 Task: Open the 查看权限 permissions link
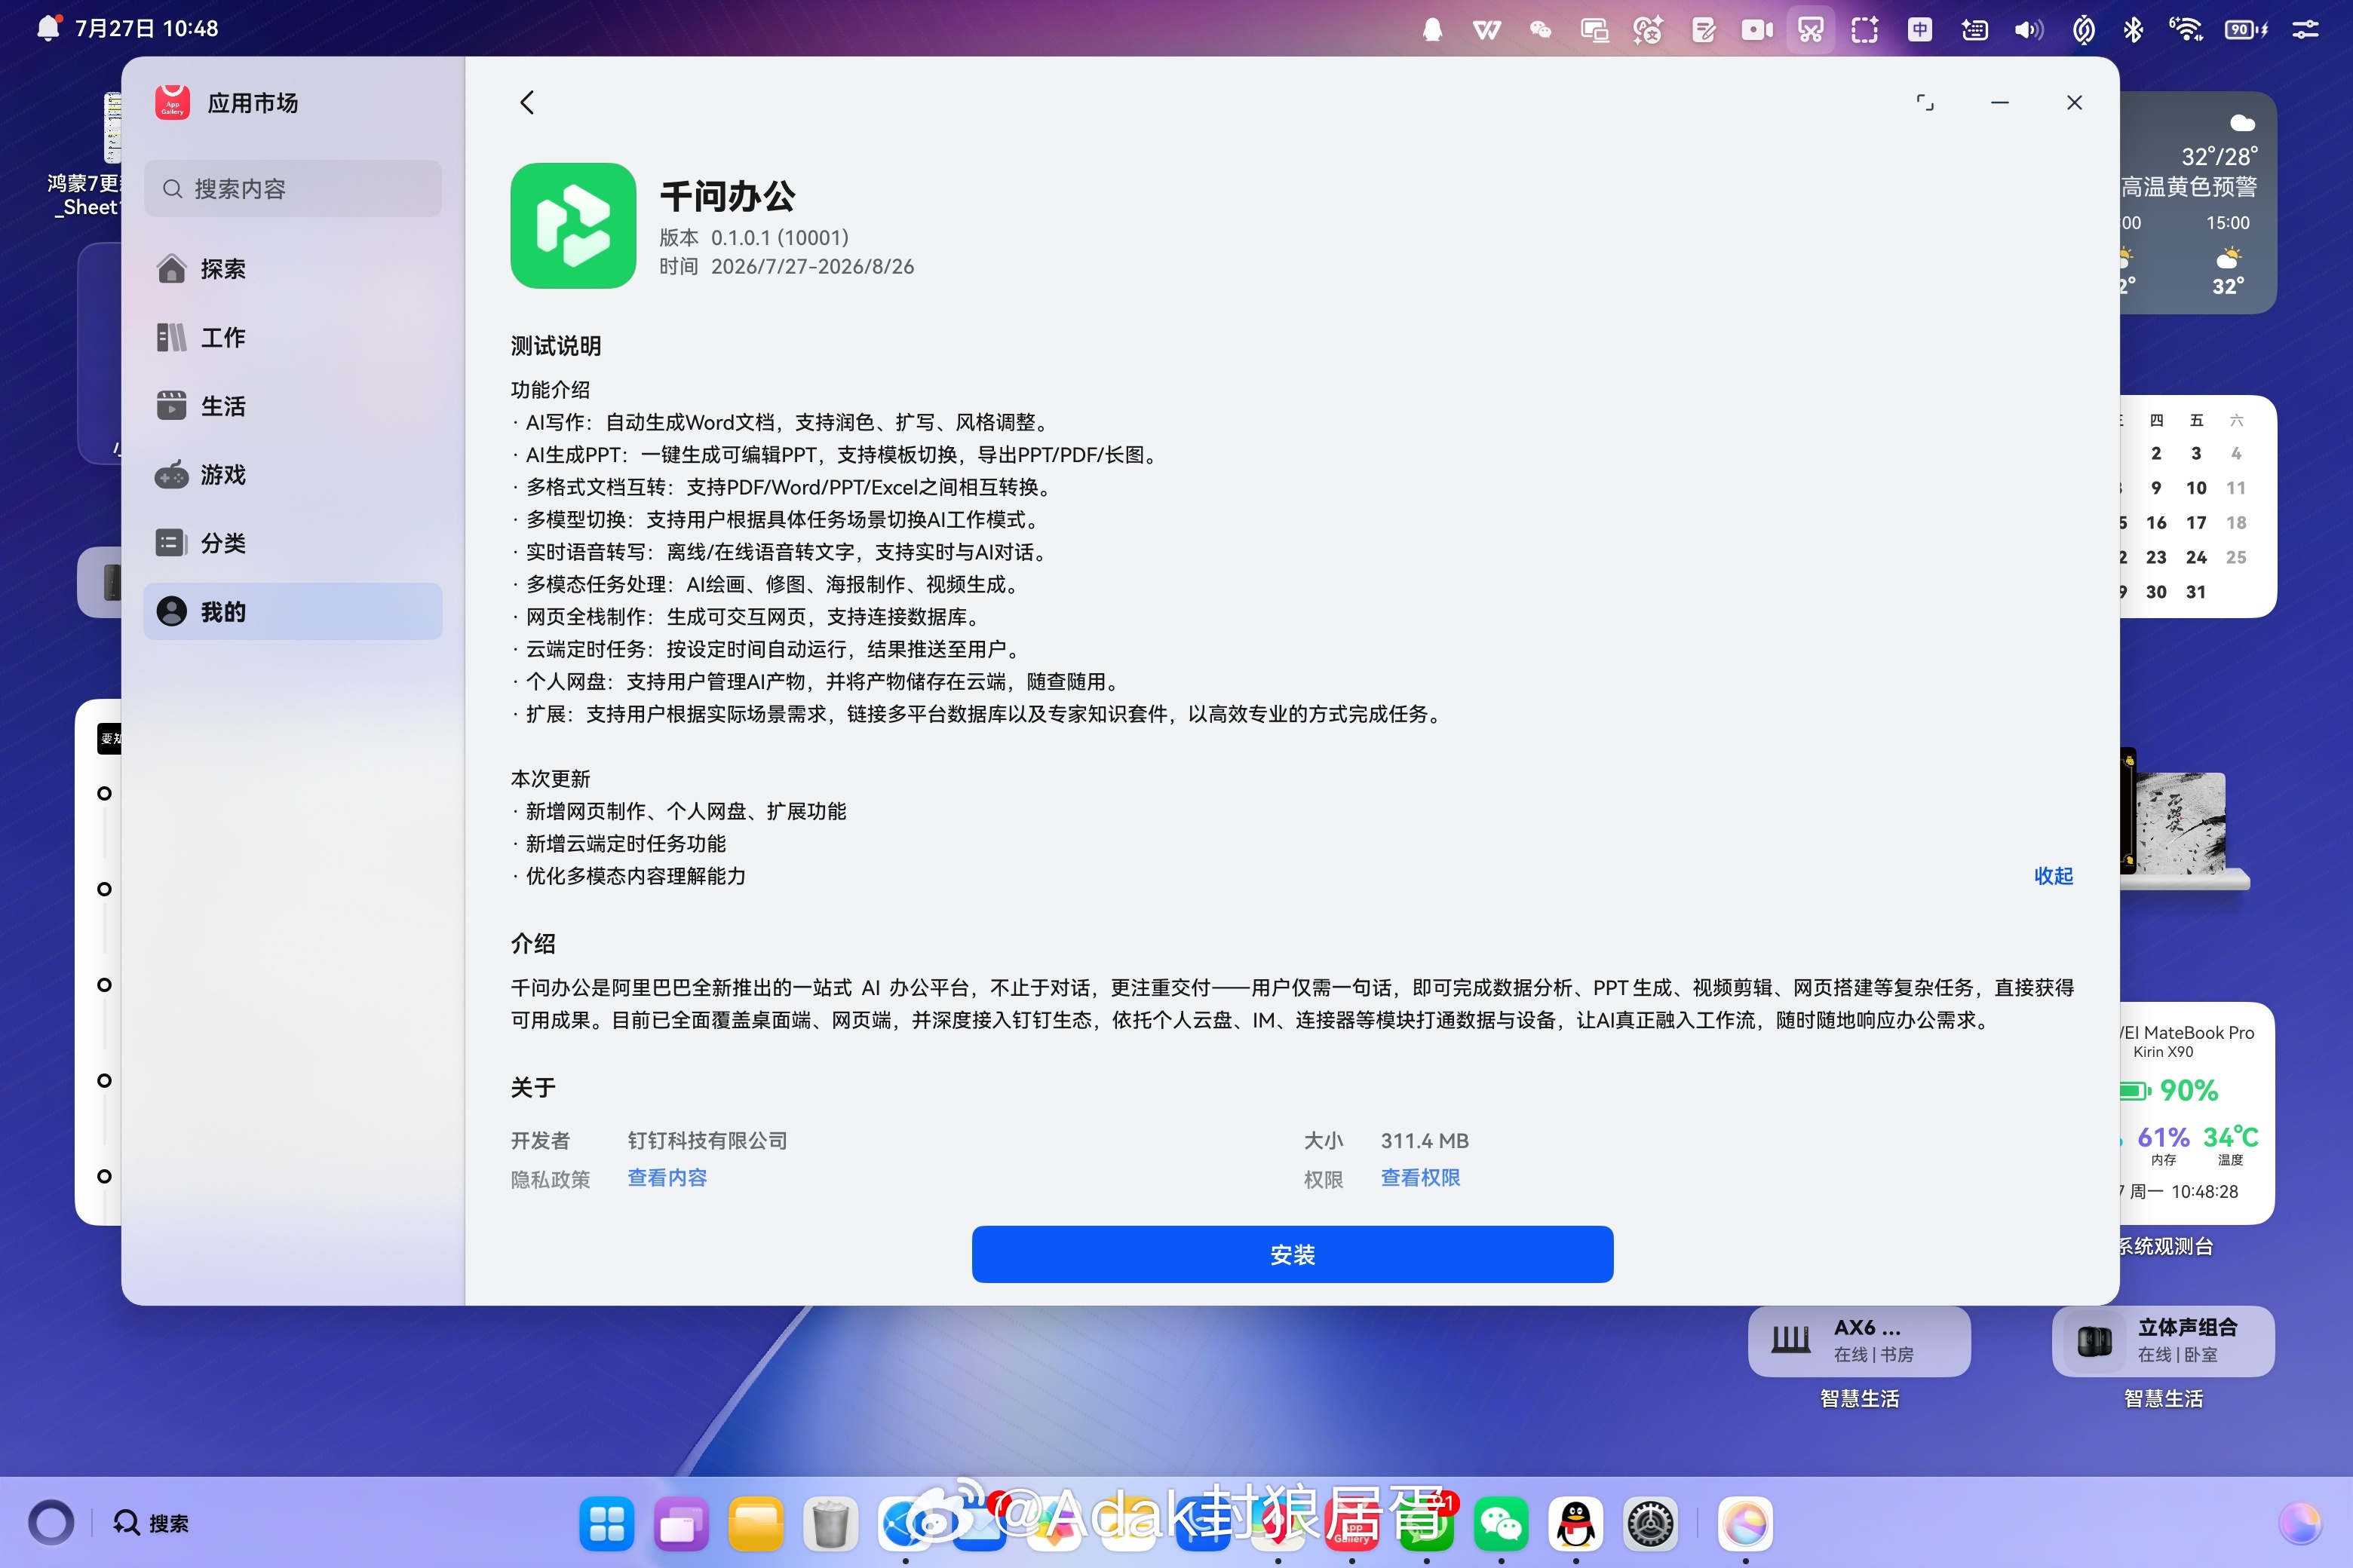[1421, 1178]
